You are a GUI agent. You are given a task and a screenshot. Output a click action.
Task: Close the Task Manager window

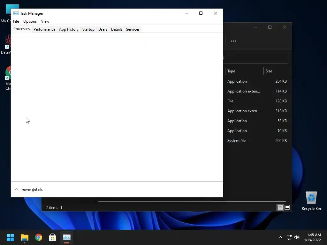pos(216,13)
